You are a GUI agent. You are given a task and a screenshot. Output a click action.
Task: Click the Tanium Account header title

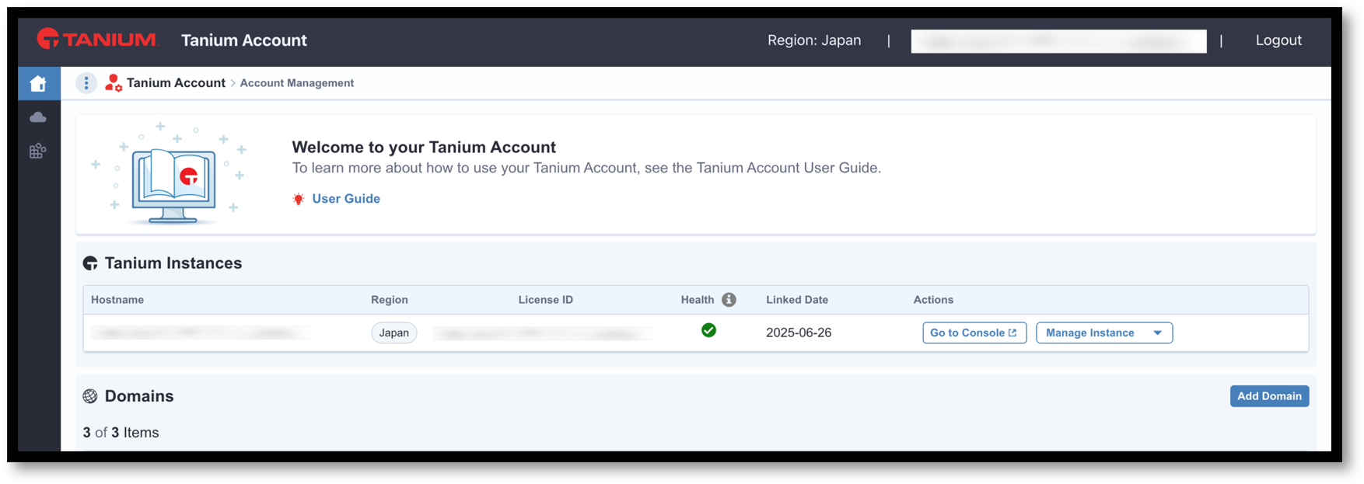(244, 40)
